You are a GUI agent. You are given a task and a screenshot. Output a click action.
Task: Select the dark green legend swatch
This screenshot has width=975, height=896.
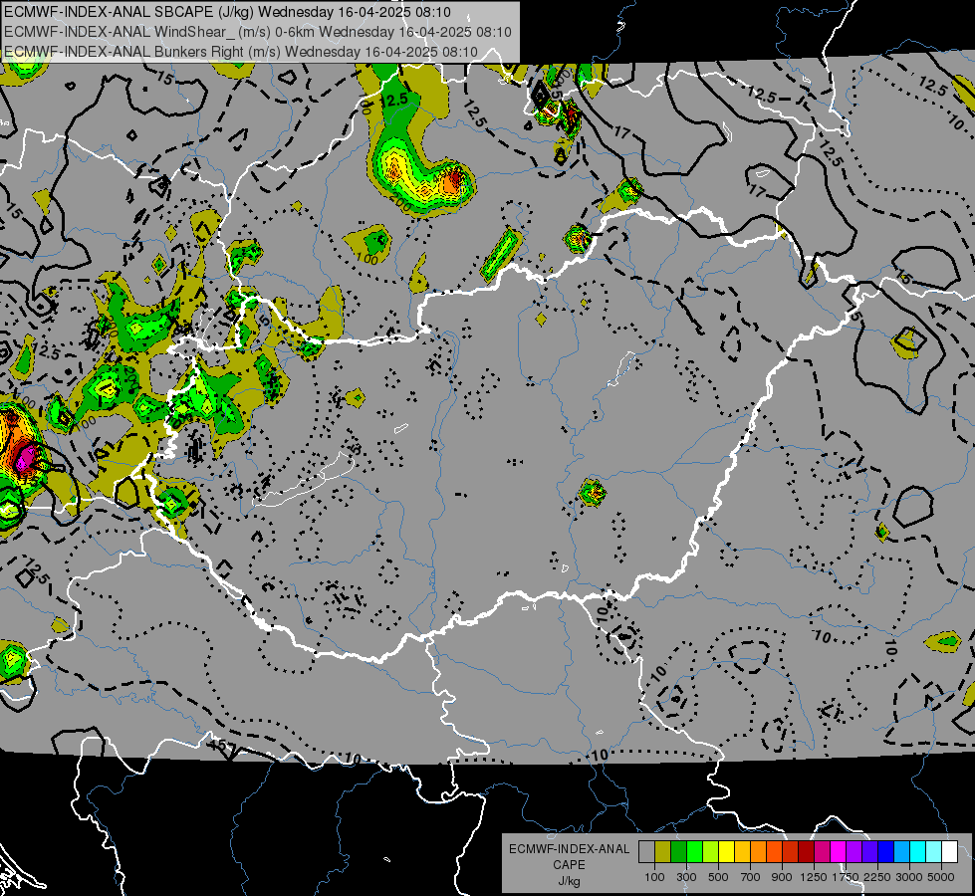click(678, 852)
